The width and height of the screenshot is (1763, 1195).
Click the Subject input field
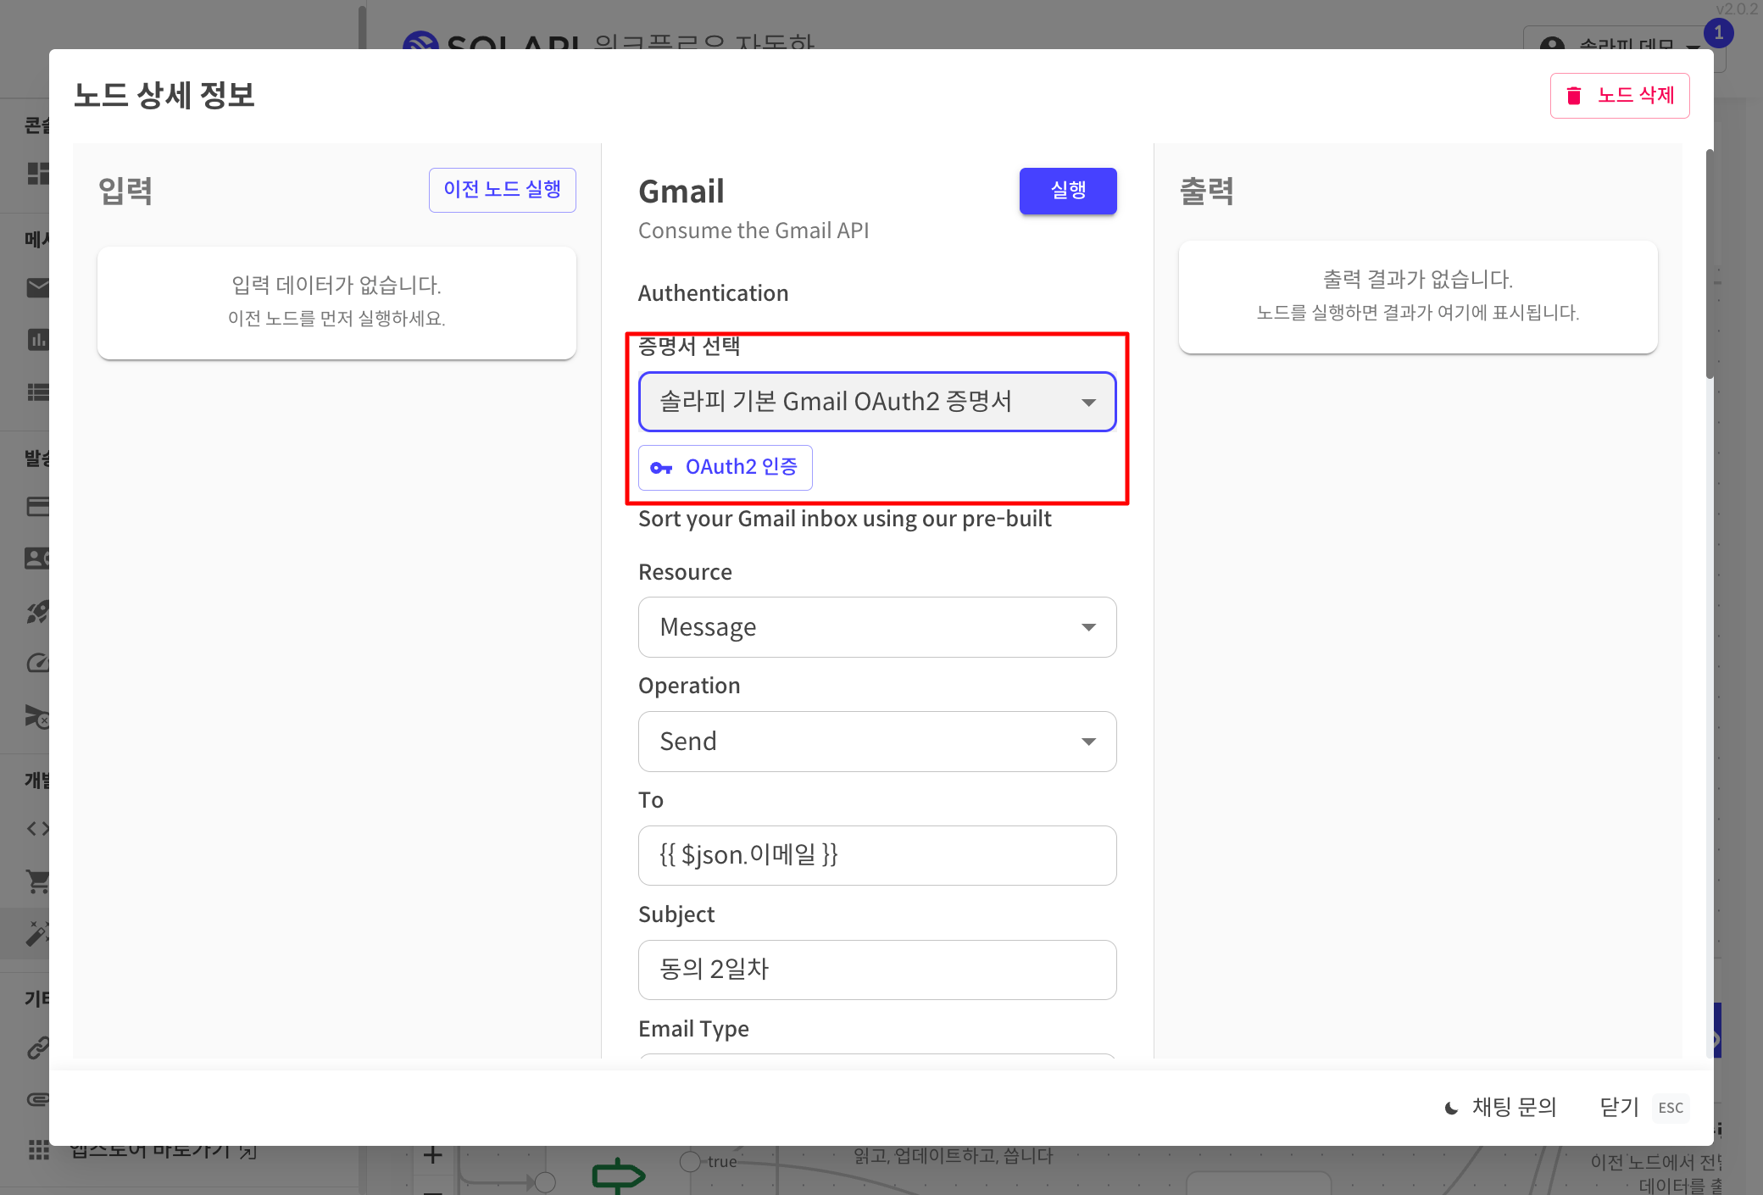[876, 970]
